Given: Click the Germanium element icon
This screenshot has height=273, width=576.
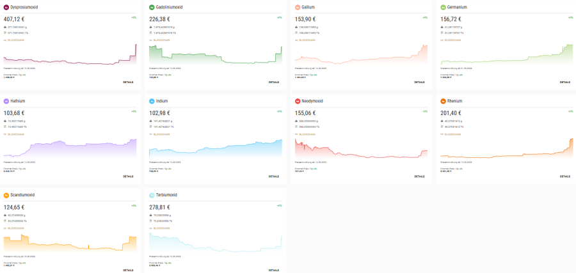Looking at the screenshot, I should pos(444,7).
